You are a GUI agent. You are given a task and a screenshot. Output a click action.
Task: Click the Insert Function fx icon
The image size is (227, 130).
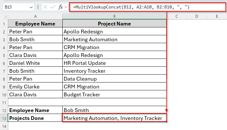coord(61,7)
